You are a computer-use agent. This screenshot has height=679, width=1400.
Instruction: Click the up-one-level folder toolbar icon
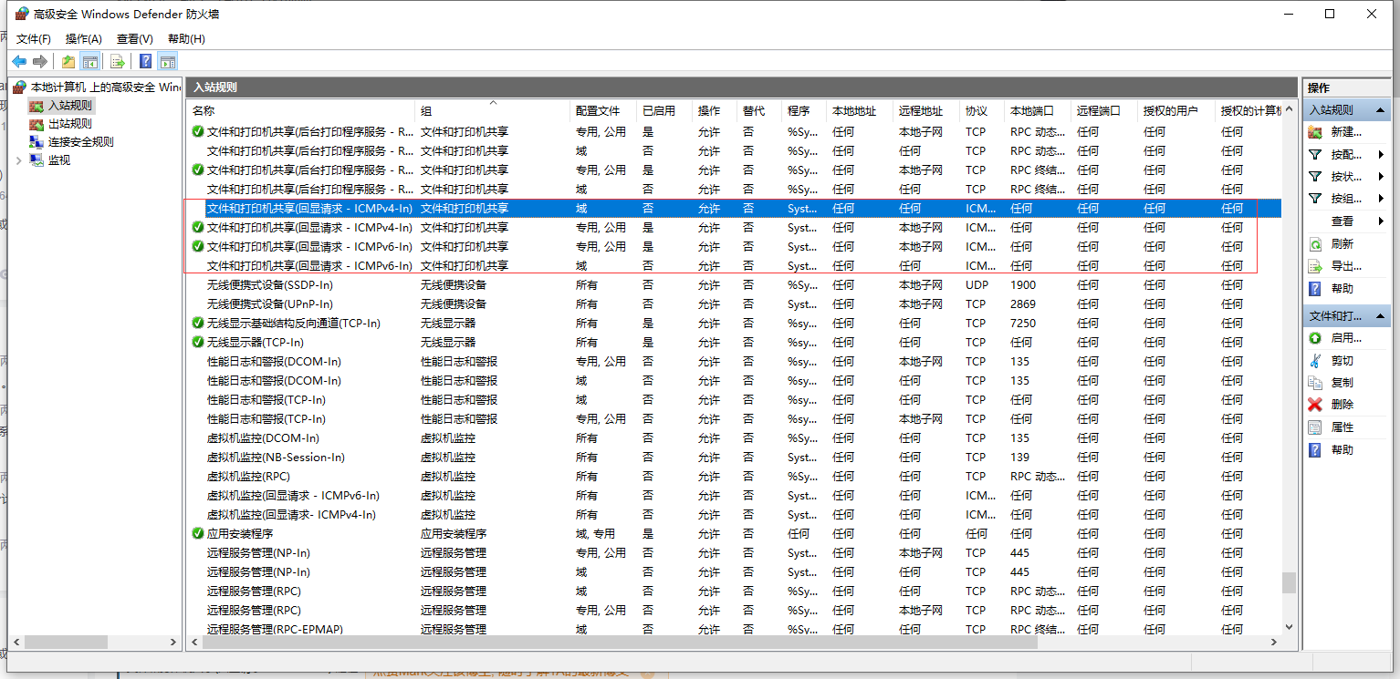tap(68, 62)
